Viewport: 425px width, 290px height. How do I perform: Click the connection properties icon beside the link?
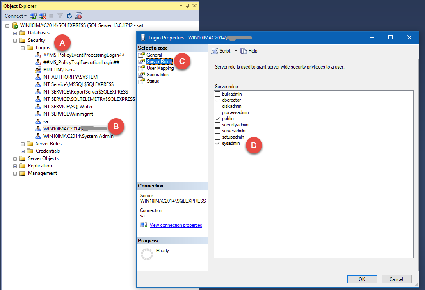144,225
